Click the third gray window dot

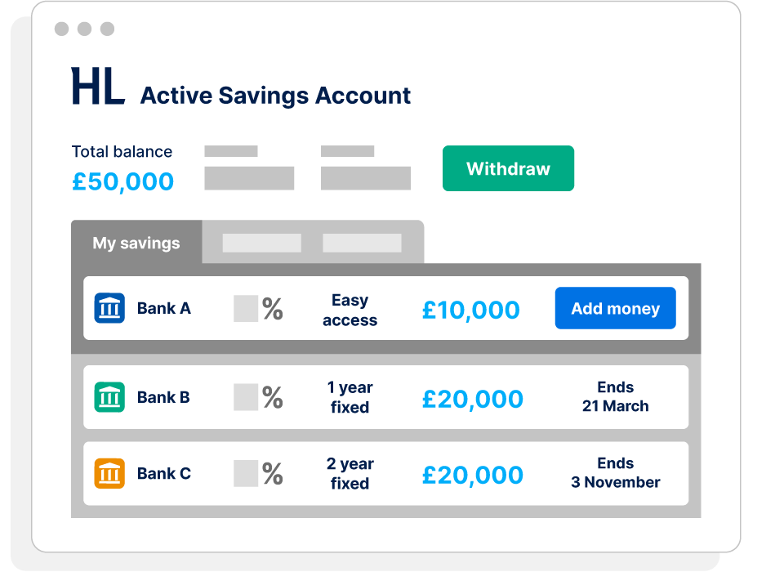[107, 29]
